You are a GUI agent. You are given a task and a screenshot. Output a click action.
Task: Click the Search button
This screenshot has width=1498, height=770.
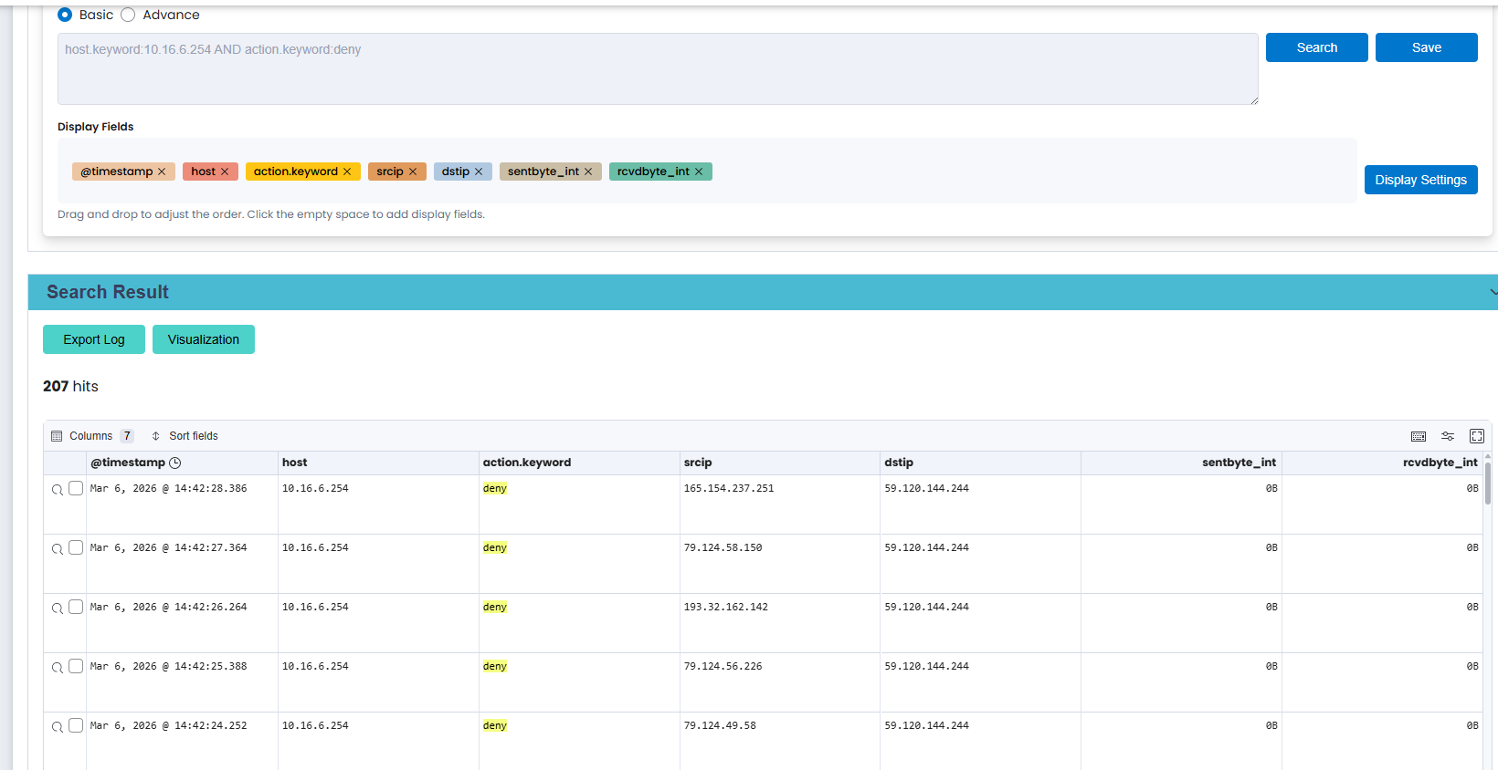coord(1317,47)
